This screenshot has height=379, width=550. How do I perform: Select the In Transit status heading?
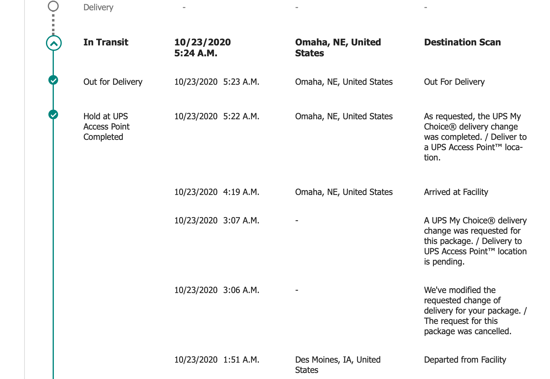pyautogui.click(x=106, y=42)
